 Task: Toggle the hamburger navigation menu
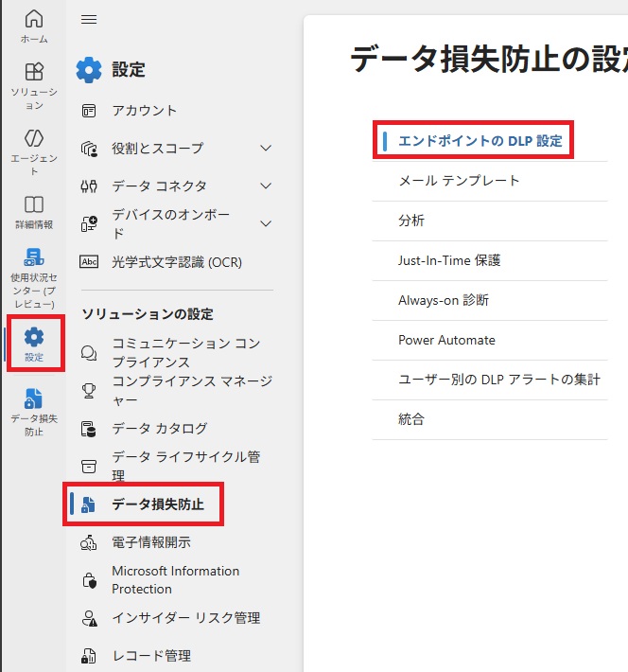pos(89,19)
